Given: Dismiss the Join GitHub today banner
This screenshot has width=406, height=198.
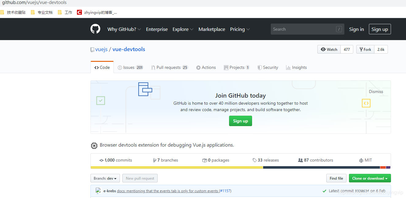Looking at the screenshot, I should pos(376,92).
